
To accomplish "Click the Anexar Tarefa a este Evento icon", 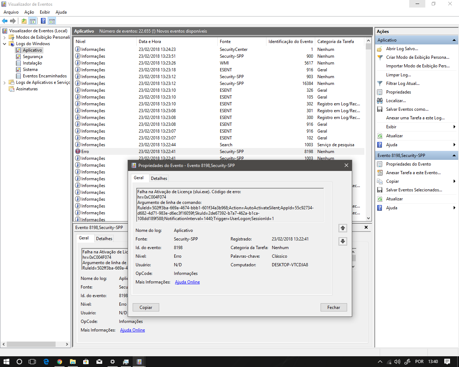I will tap(380, 173).
